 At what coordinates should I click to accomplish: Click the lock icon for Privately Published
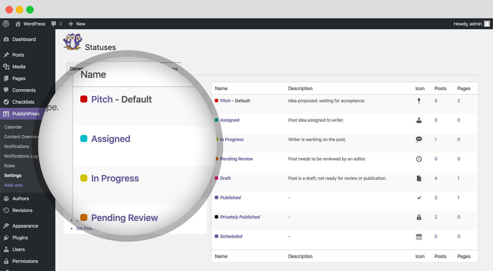419,217
